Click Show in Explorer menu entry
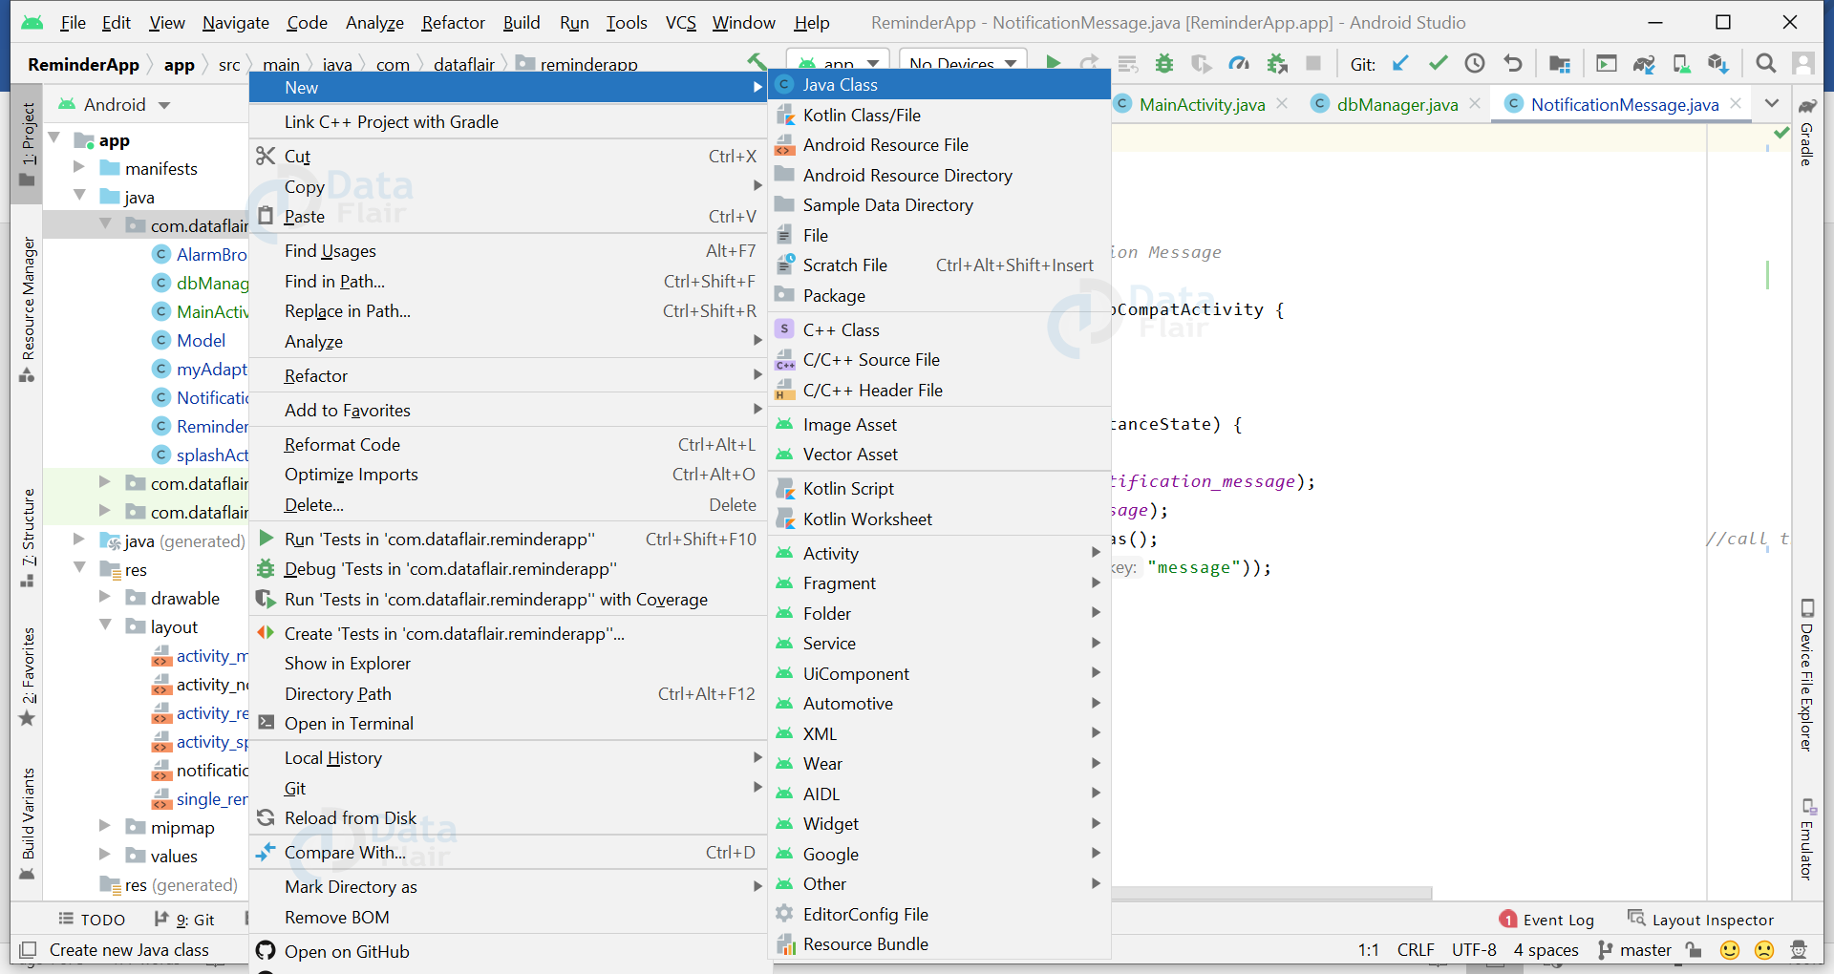This screenshot has height=974, width=1834. 508,663
